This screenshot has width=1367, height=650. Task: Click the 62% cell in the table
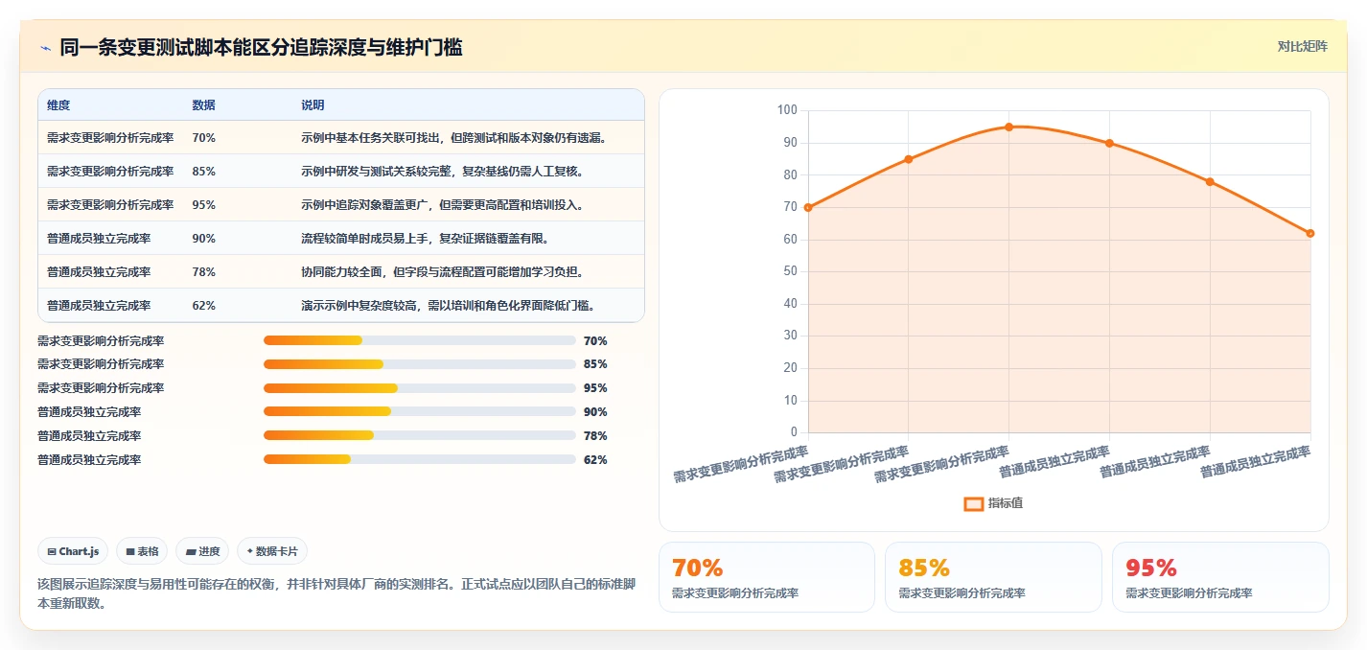[x=203, y=306]
